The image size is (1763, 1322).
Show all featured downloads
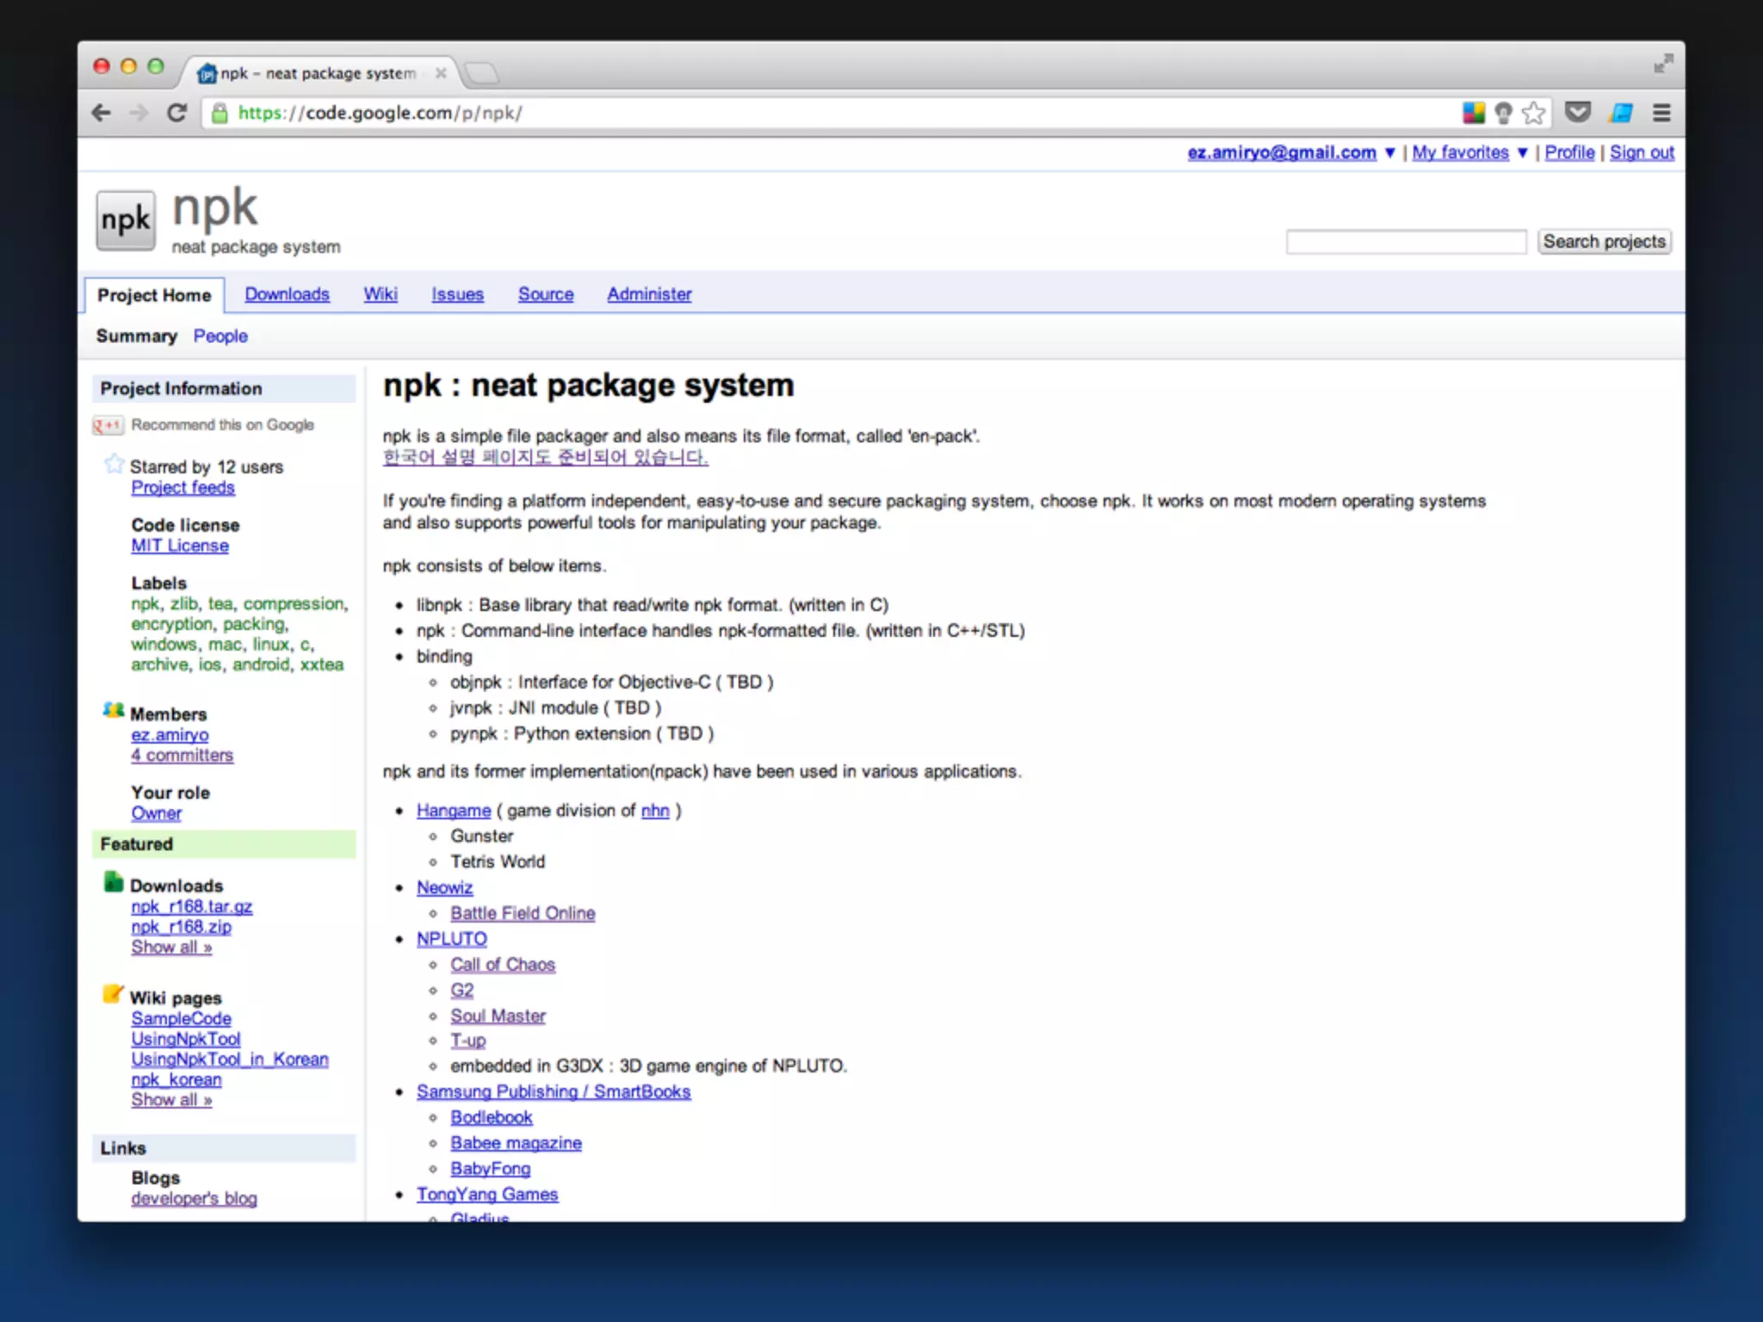(x=171, y=948)
